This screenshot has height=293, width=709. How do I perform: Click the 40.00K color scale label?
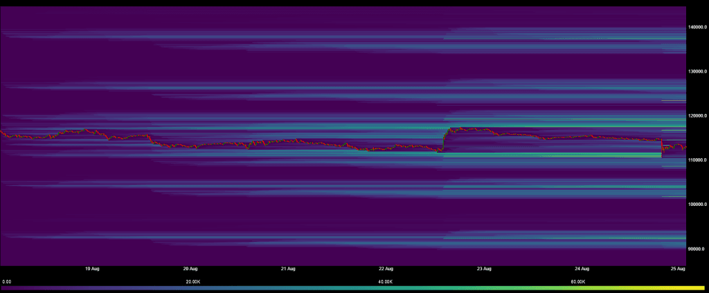(x=385, y=282)
